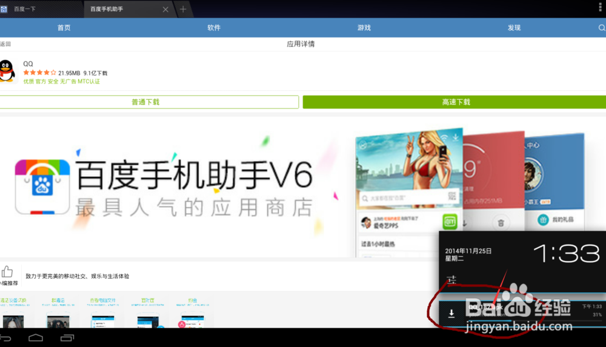Click the 1:33 clock in notification panel
Viewport: 606px width, 347px height.
567,254
